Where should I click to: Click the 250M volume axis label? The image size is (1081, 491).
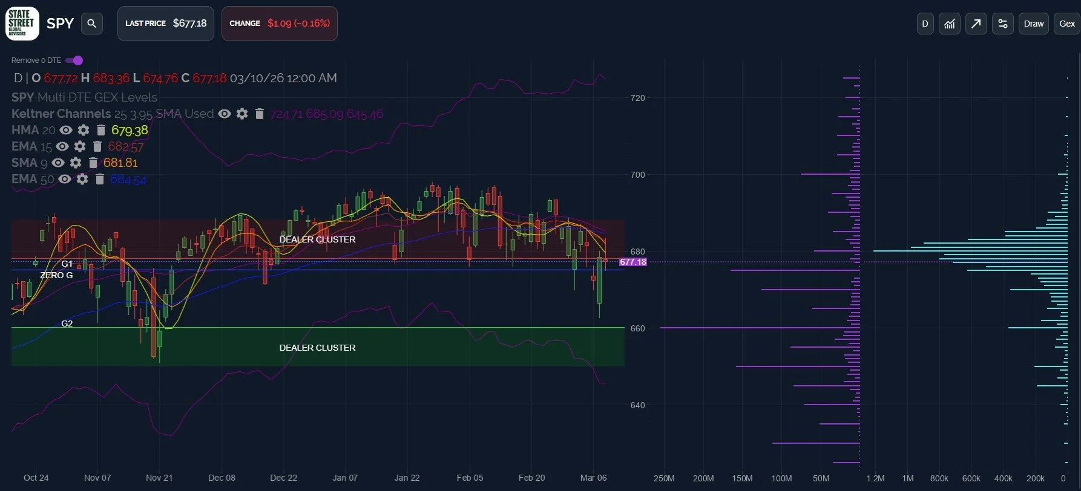(x=664, y=478)
